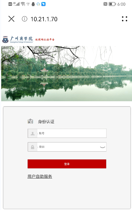Focus the 账号 account input field
This screenshot has width=132, height=210.
pos(71,133)
